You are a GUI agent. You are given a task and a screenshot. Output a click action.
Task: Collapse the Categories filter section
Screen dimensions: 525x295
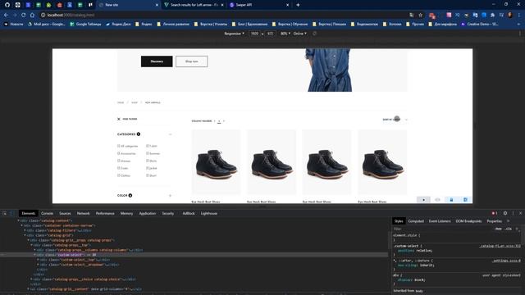pyautogui.click(x=171, y=134)
